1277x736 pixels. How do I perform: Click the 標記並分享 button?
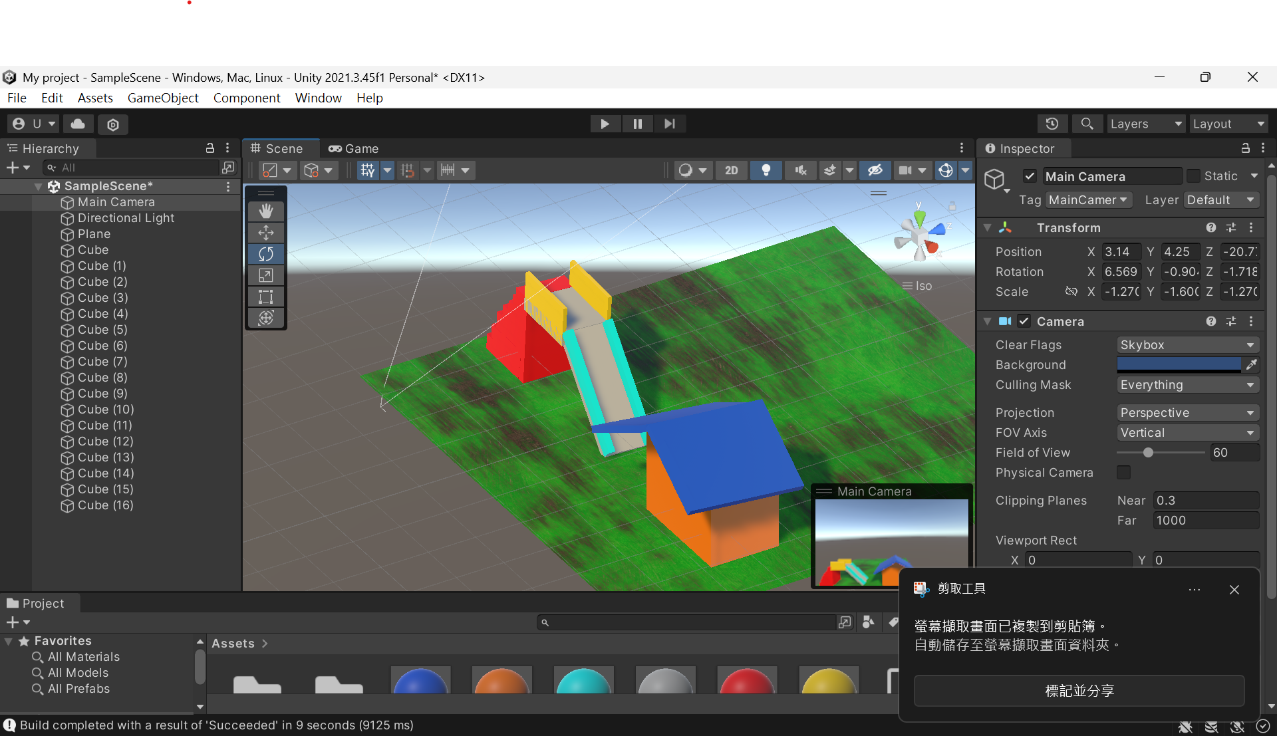point(1079,691)
